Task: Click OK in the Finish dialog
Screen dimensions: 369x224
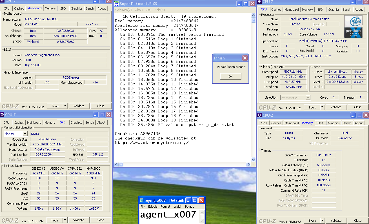Action: (x=231, y=76)
